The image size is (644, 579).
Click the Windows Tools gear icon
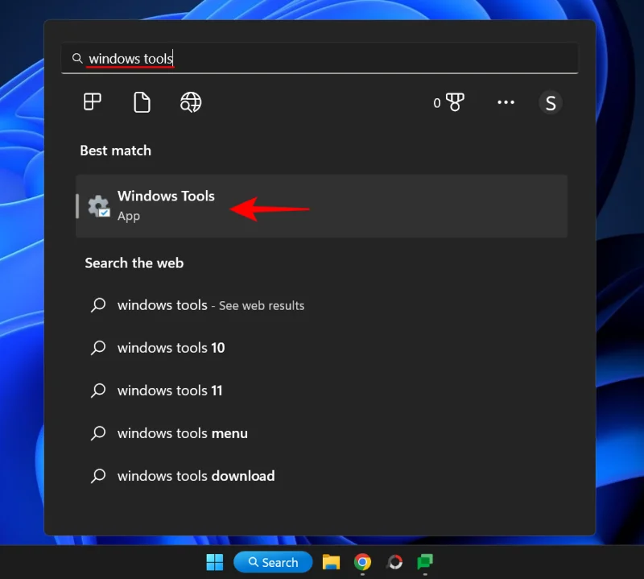click(x=98, y=205)
